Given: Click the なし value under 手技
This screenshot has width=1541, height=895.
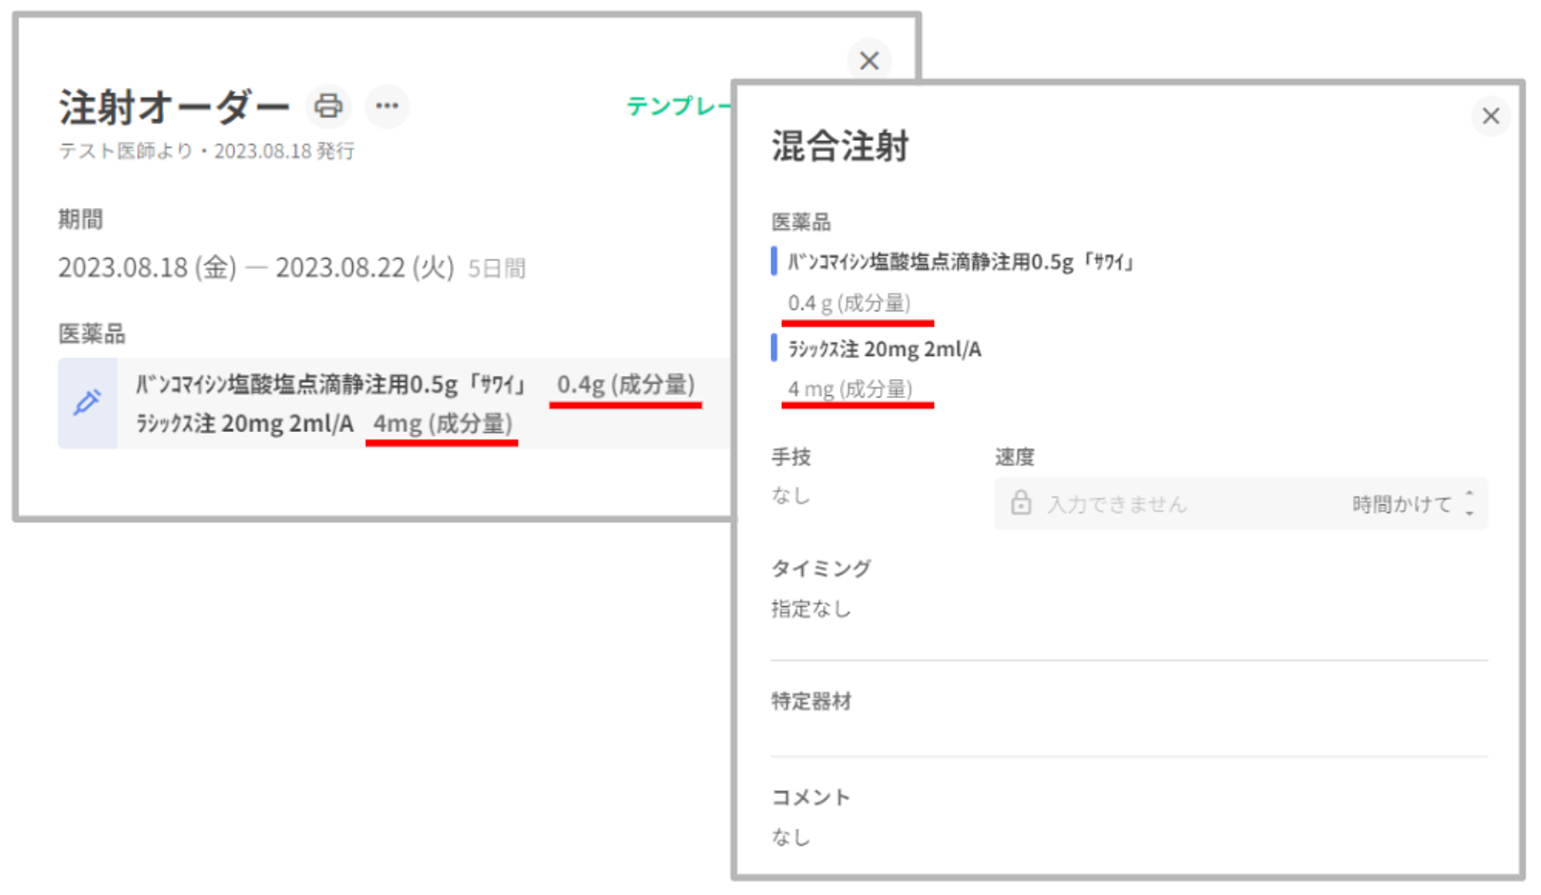Looking at the screenshot, I should 791,494.
